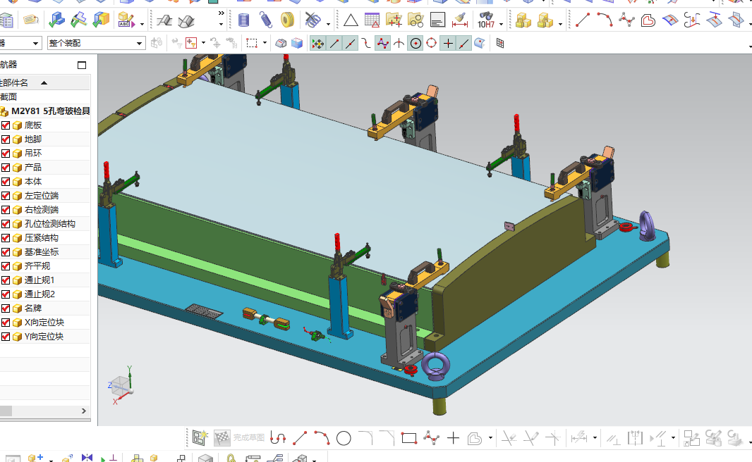This screenshot has height=462, width=752.
Task: Click the purple lifting eye ring on model
Action: 435,367
